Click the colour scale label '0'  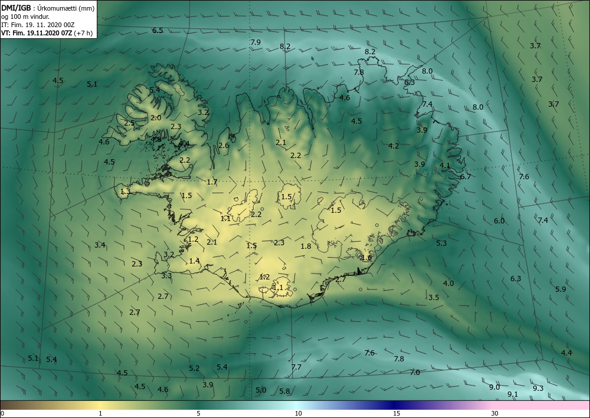click(x=2, y=413)
